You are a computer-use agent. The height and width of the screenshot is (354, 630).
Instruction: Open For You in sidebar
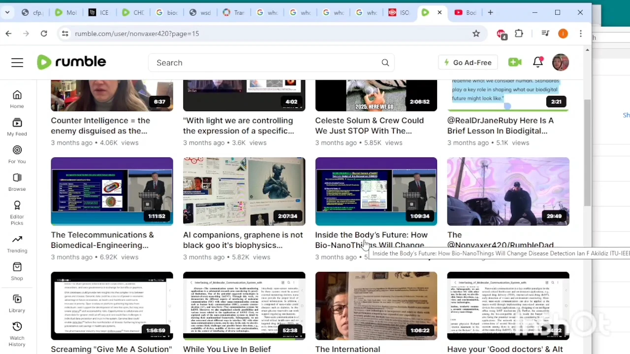coord(17,154)
